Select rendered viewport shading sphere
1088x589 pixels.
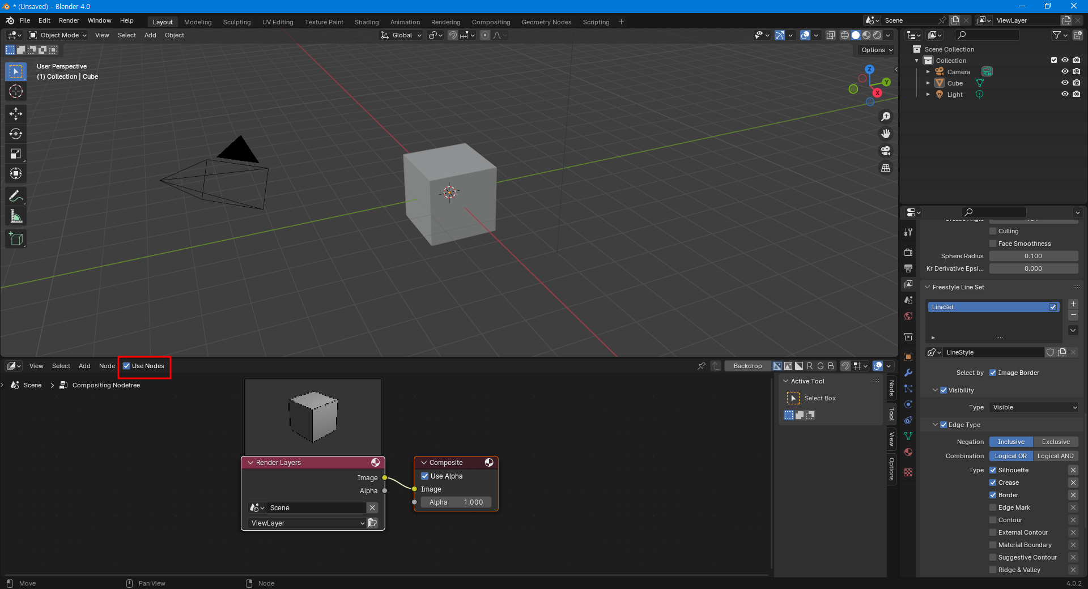pyautogui.click(x=877, y=35)
